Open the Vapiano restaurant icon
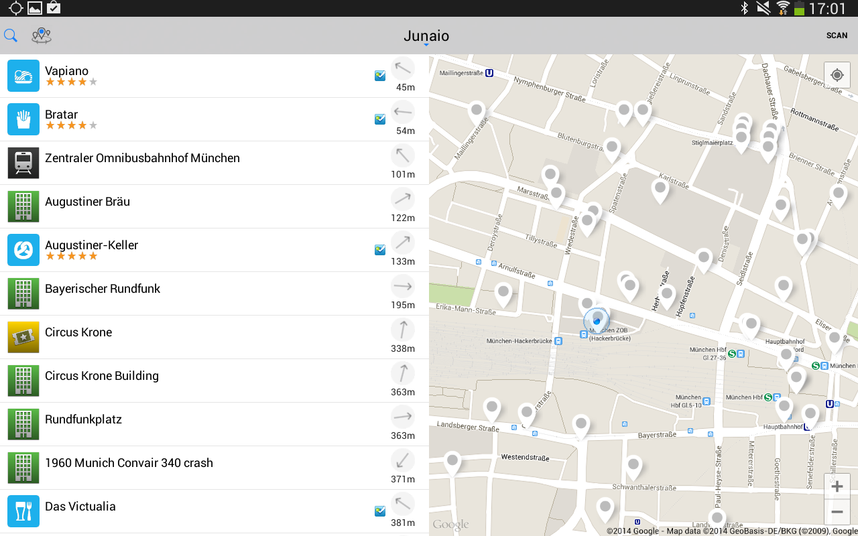The image size is (858, 536). click(x=23, y=76)
